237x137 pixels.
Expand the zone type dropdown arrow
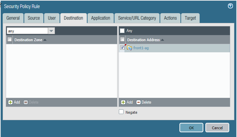(x=51, y=31)
